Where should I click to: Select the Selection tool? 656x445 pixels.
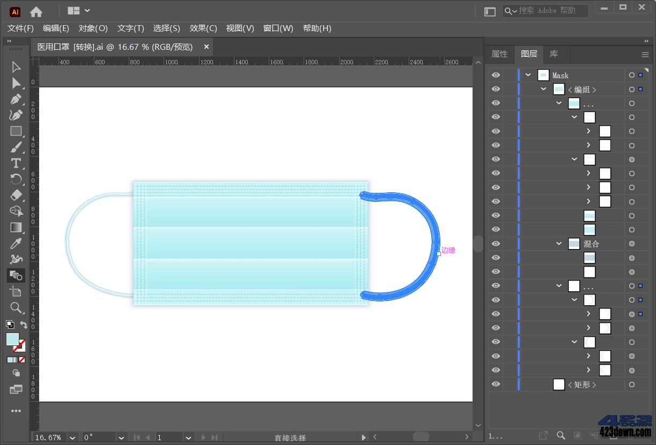(x=16, y=66)
